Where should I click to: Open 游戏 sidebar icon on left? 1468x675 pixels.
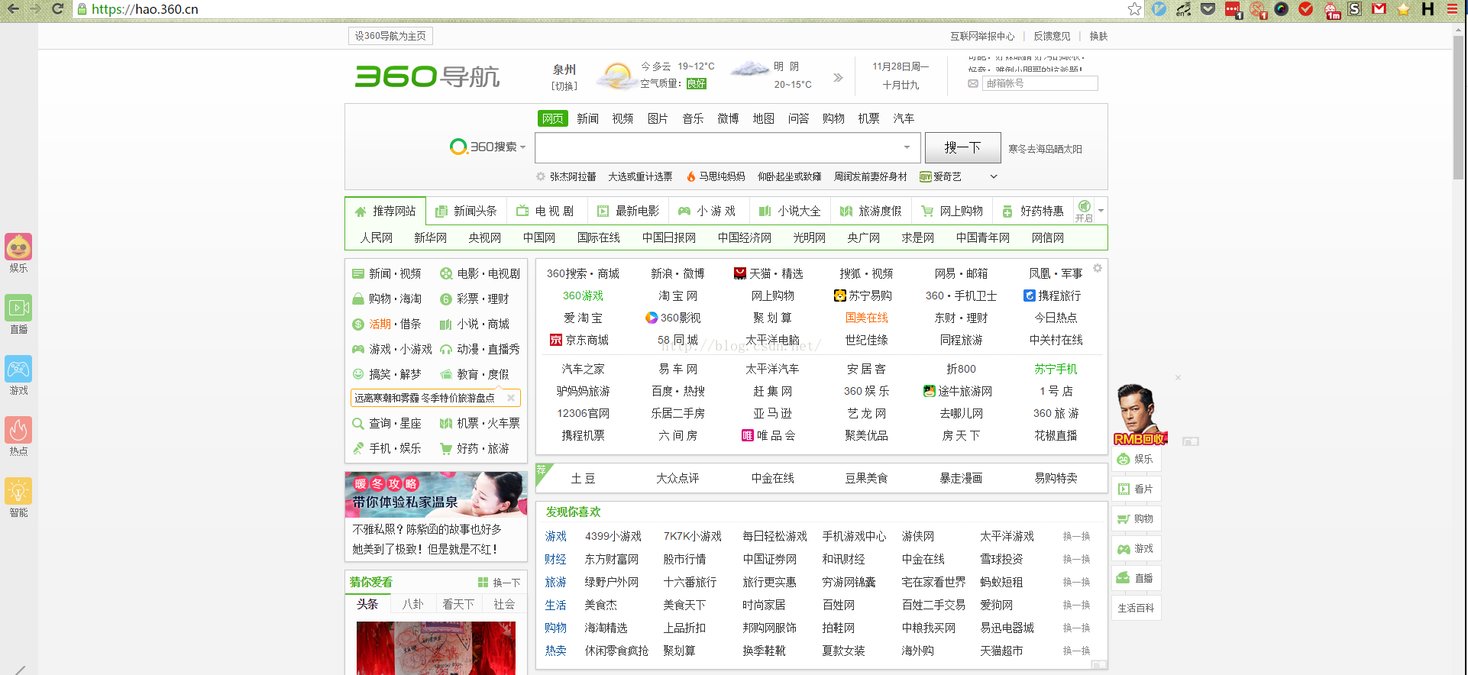coord(18,370)
